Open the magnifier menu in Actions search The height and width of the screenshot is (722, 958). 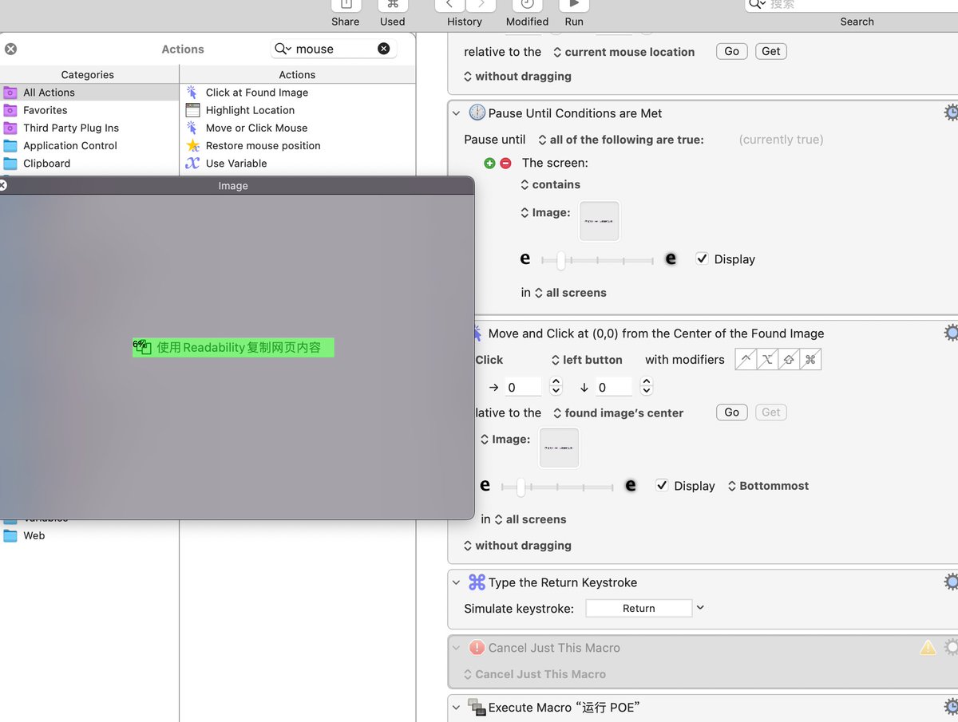pyautogui.click(x=283, y=49)
